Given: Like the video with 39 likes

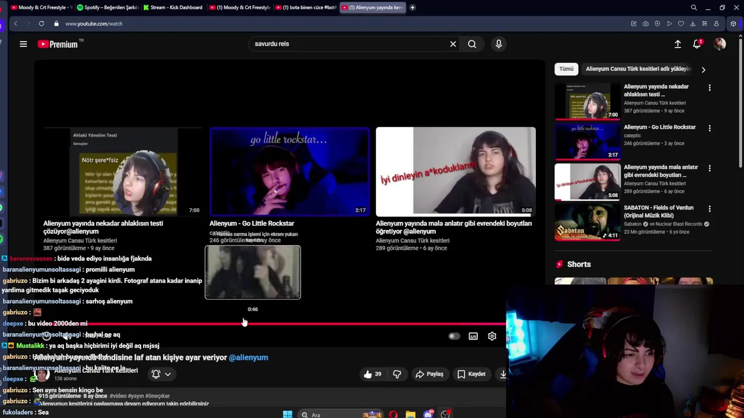Looking at the screenshot, I should tap(373, 374).
